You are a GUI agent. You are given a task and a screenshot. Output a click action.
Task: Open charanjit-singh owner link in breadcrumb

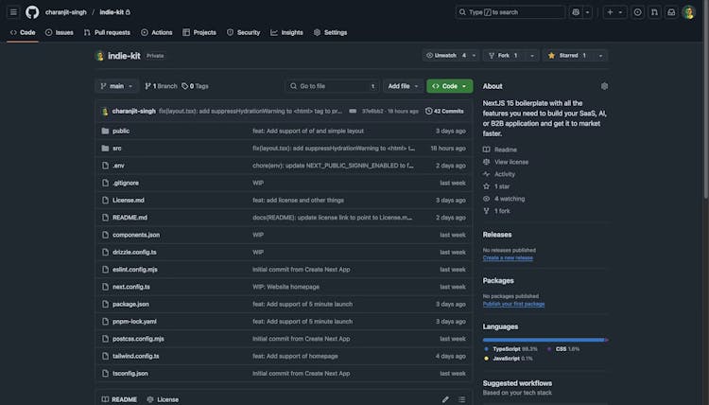tap(65, 12)
